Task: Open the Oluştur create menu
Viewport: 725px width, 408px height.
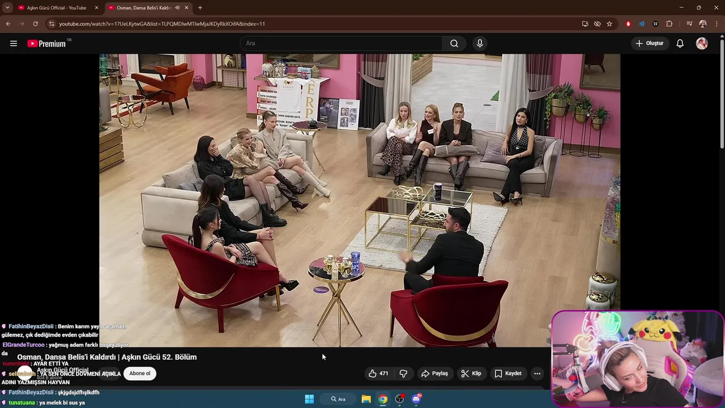Action: 650,43
